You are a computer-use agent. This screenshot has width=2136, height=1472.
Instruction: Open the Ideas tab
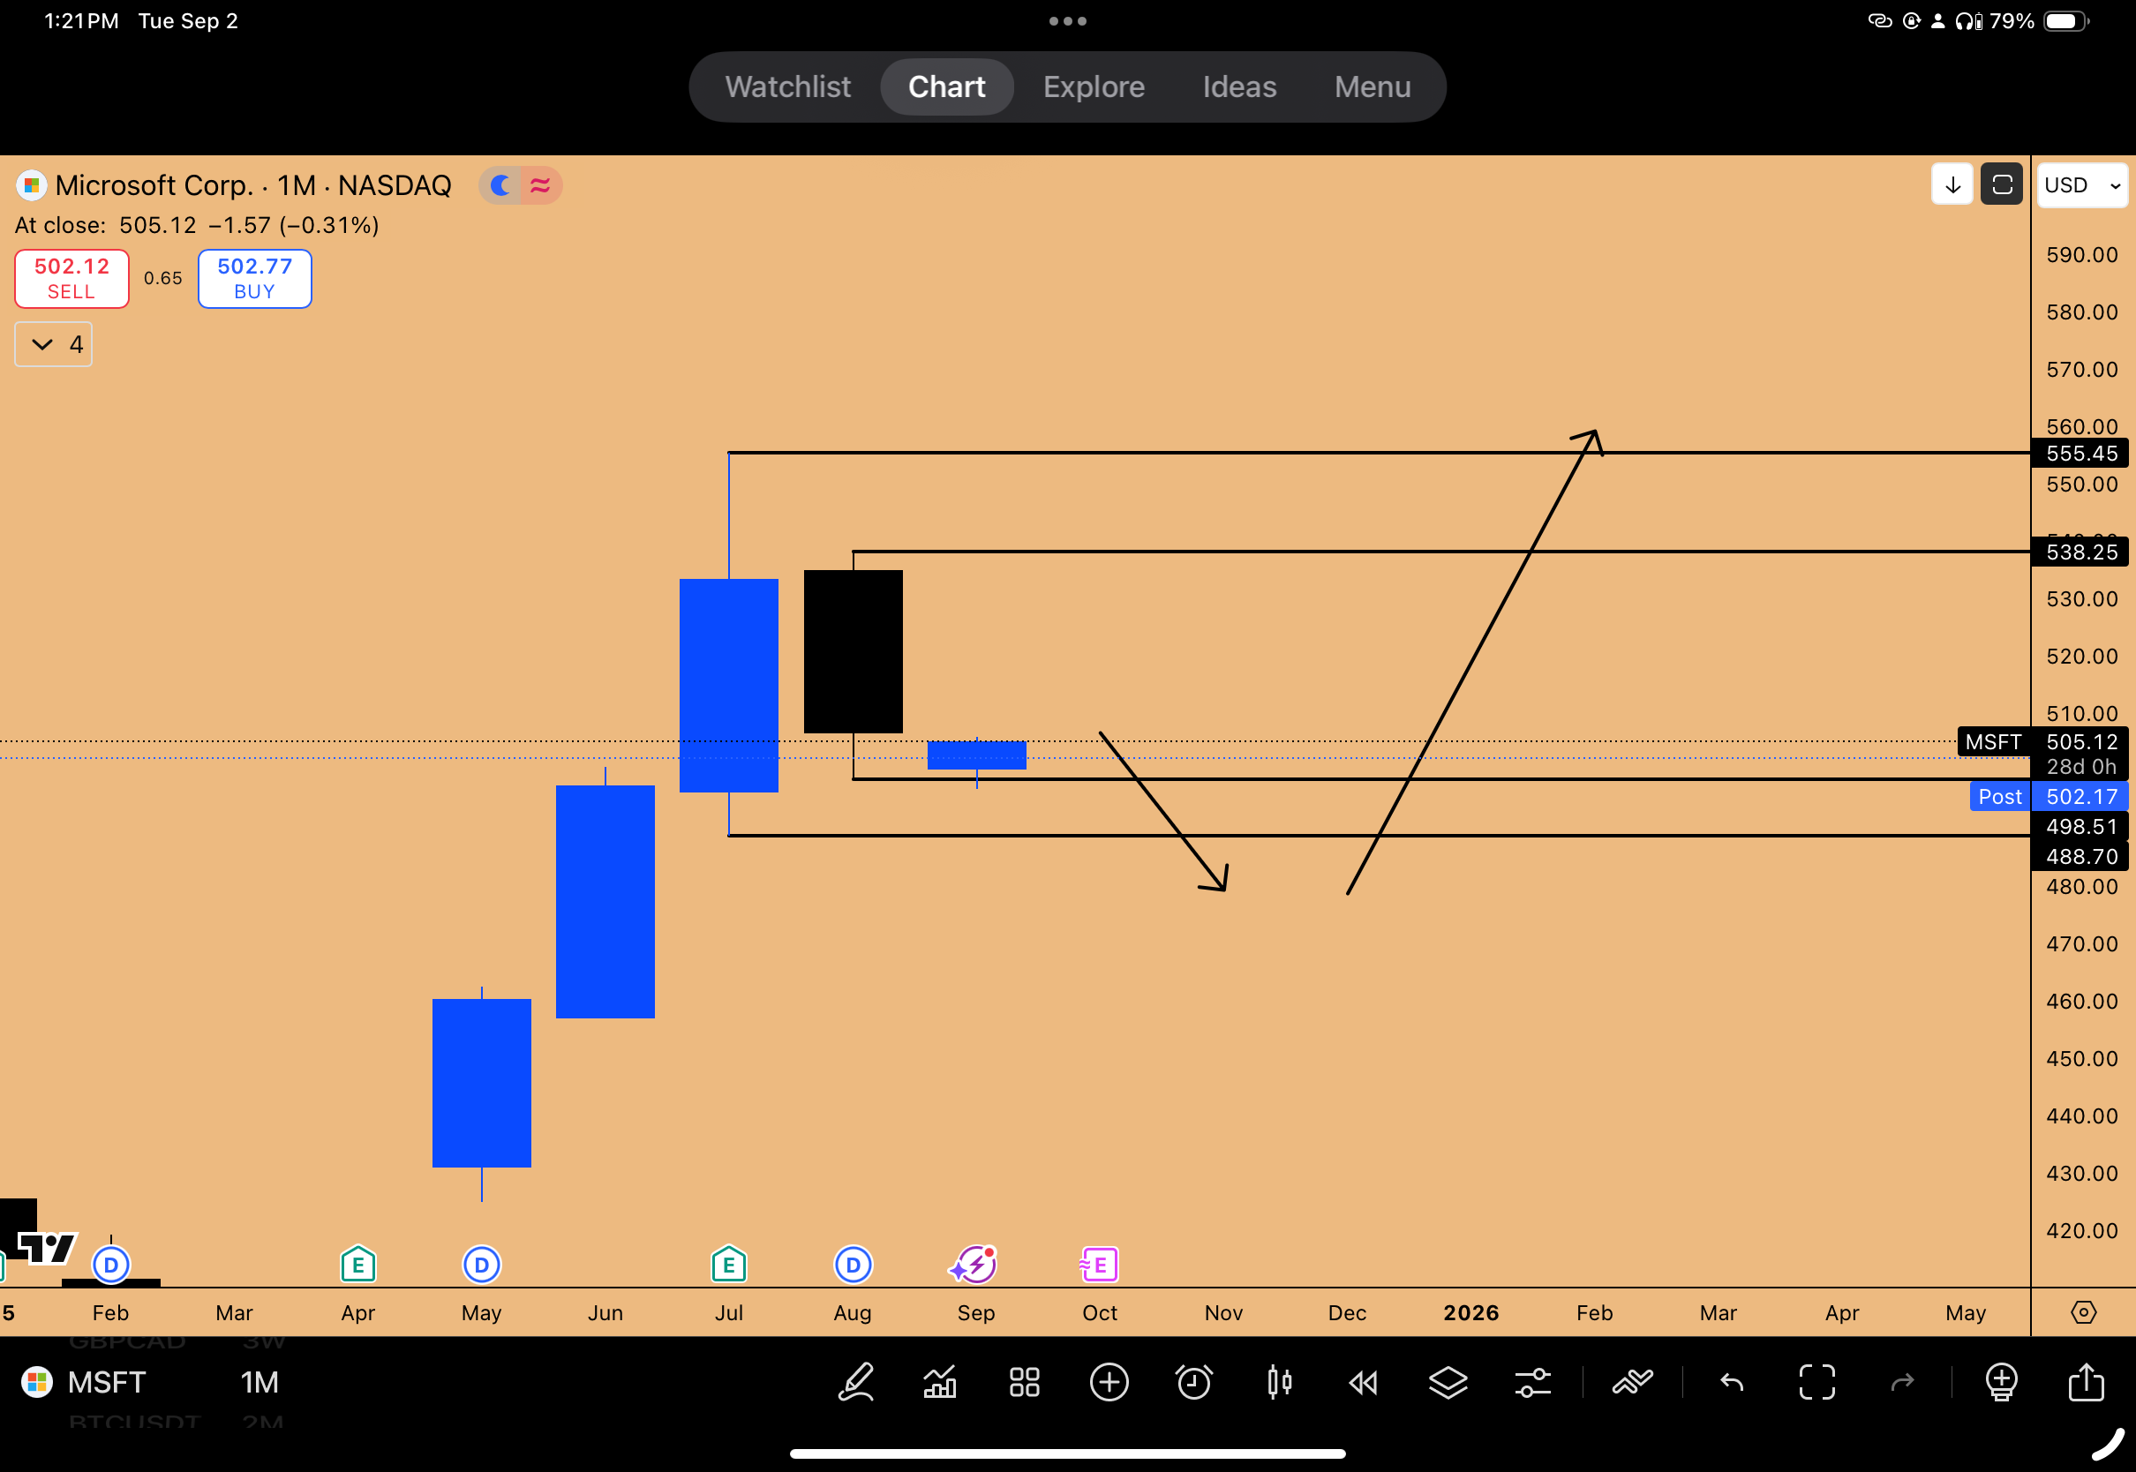tap(1238, 86)
